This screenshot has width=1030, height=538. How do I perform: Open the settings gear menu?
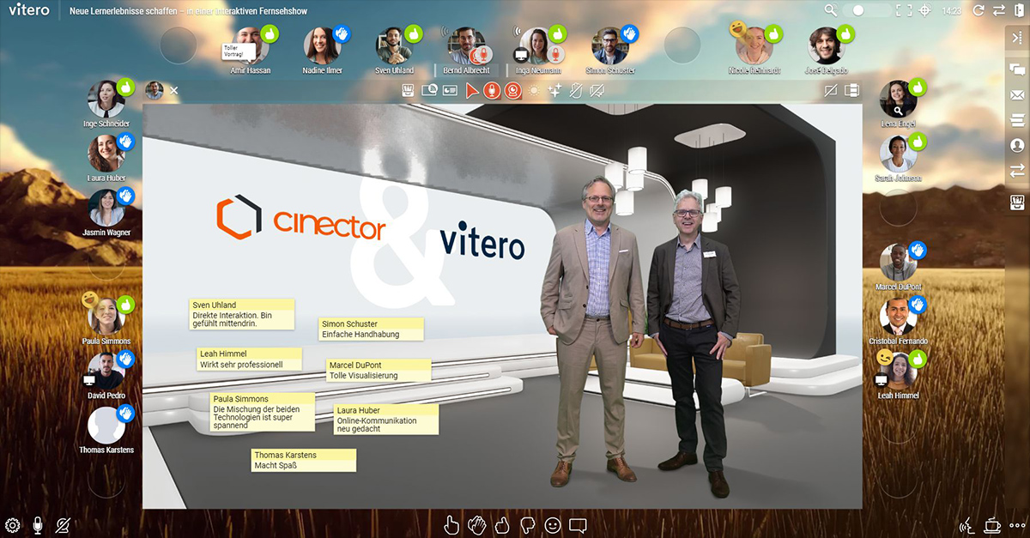pyautogui.click(x=12, y=524)
